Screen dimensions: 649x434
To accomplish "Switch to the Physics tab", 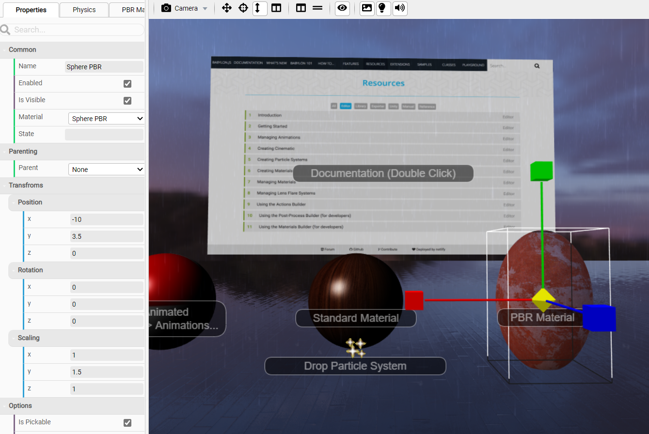I will 83,9.
